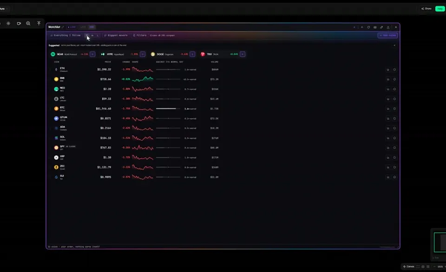Click the brightness sun icon in left toolbar
Image resolution: width=446 pixels, height=272 pixels.
click(x=8, y=23)
